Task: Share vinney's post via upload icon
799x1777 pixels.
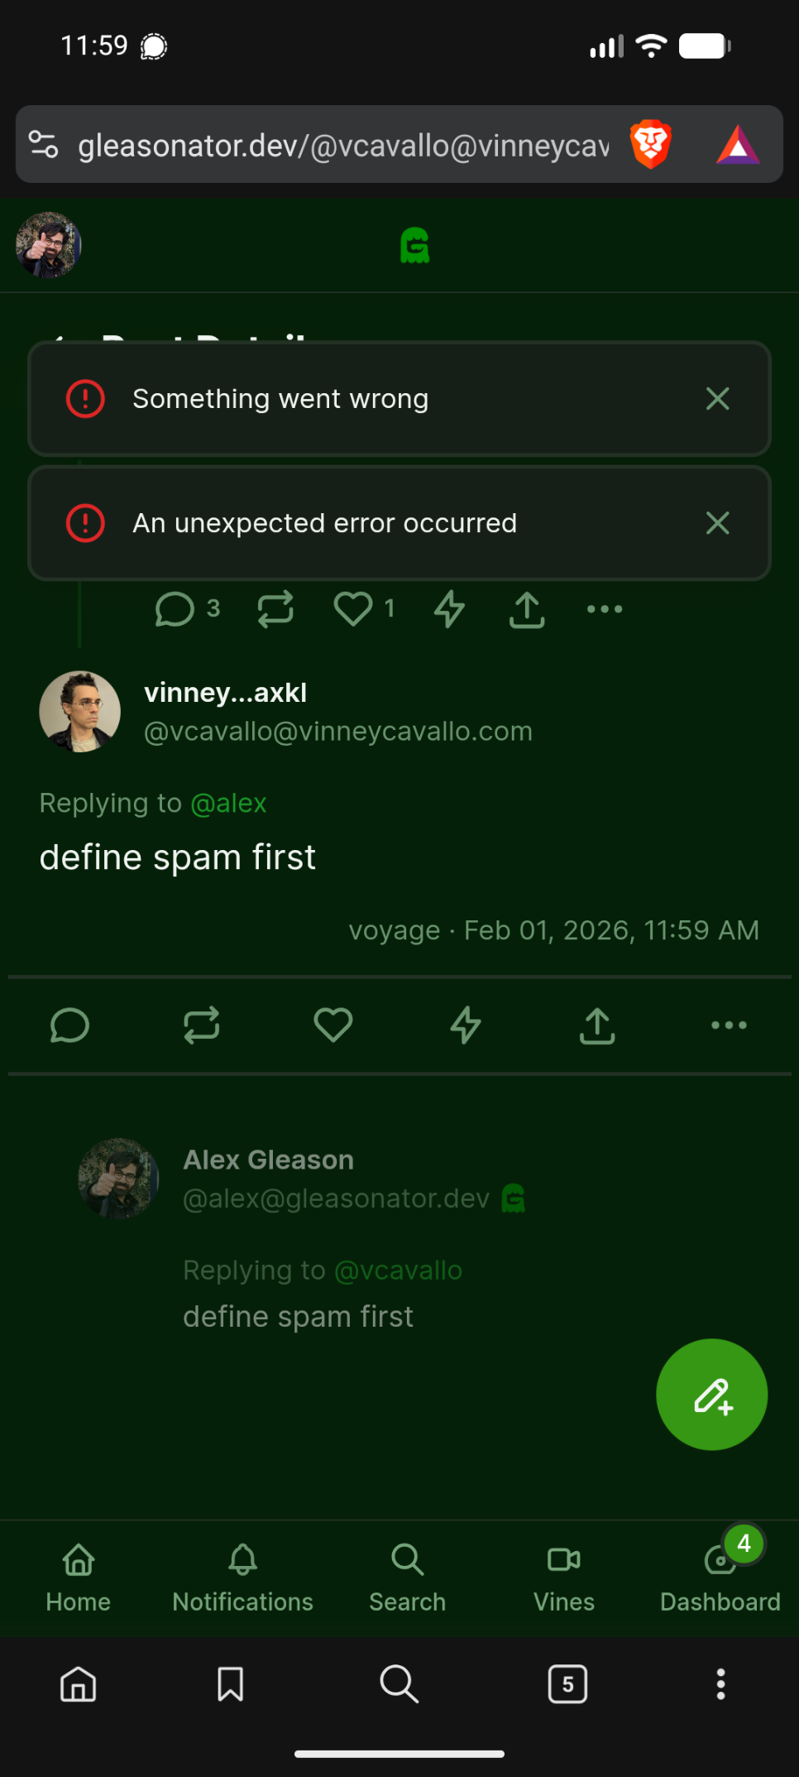Action: click(597, 1025)
